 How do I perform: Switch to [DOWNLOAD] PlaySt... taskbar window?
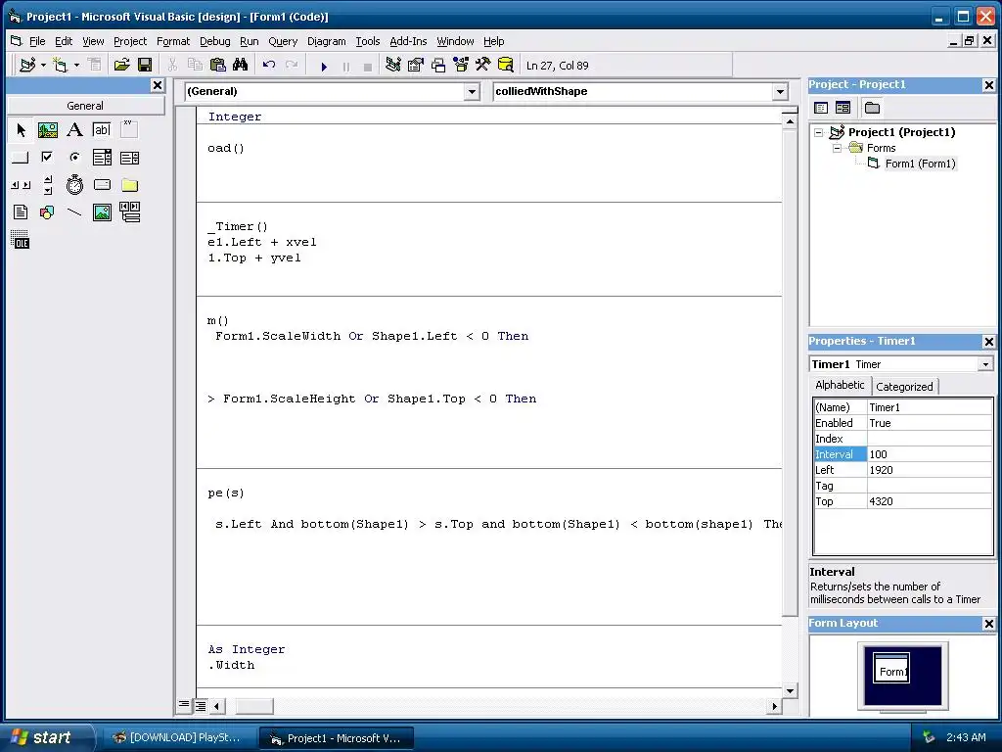pyautogui.click(x=178, y=737)
